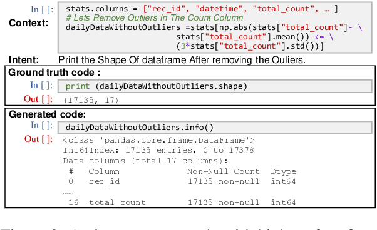Click the 'Int64Index: 17135 entries' line
Screen dimensions: 377x230
pyautogui.click(x=158, y=150)
